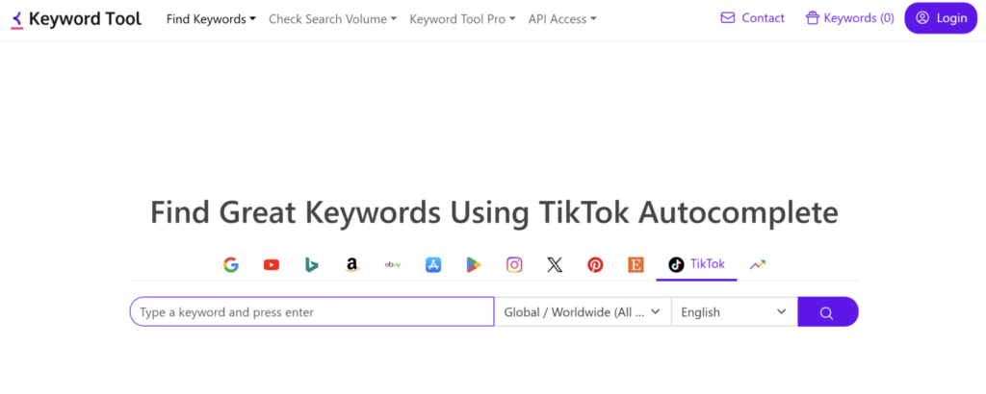Expand the Global / Worldwide country selector
The image size is (986, 394).
pos(583,311)
